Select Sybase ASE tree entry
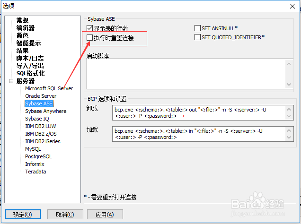 (39, 103)
